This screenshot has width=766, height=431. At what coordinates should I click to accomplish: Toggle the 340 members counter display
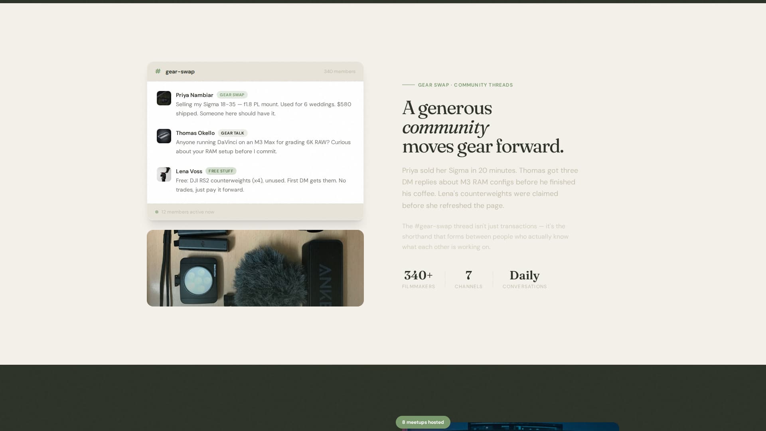click(340, 71)
